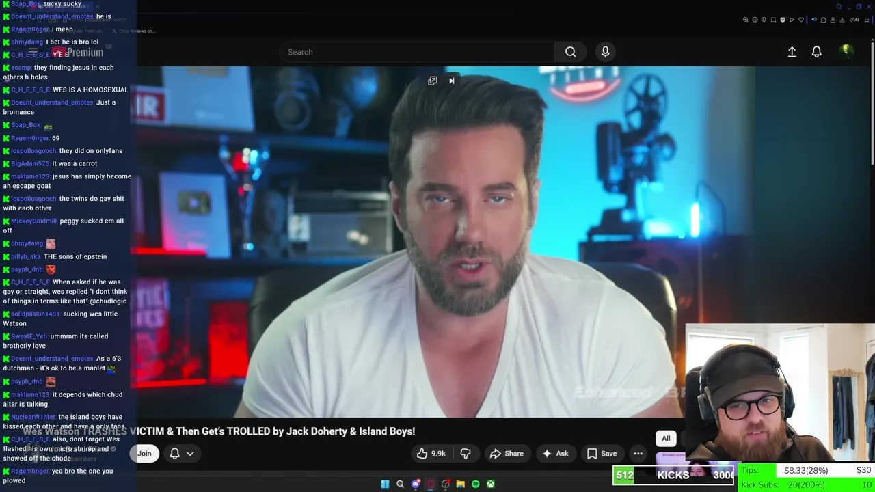Screen dimensions: 875x492
Task: Skip to next video with player icon
Action: coord(451,81)
